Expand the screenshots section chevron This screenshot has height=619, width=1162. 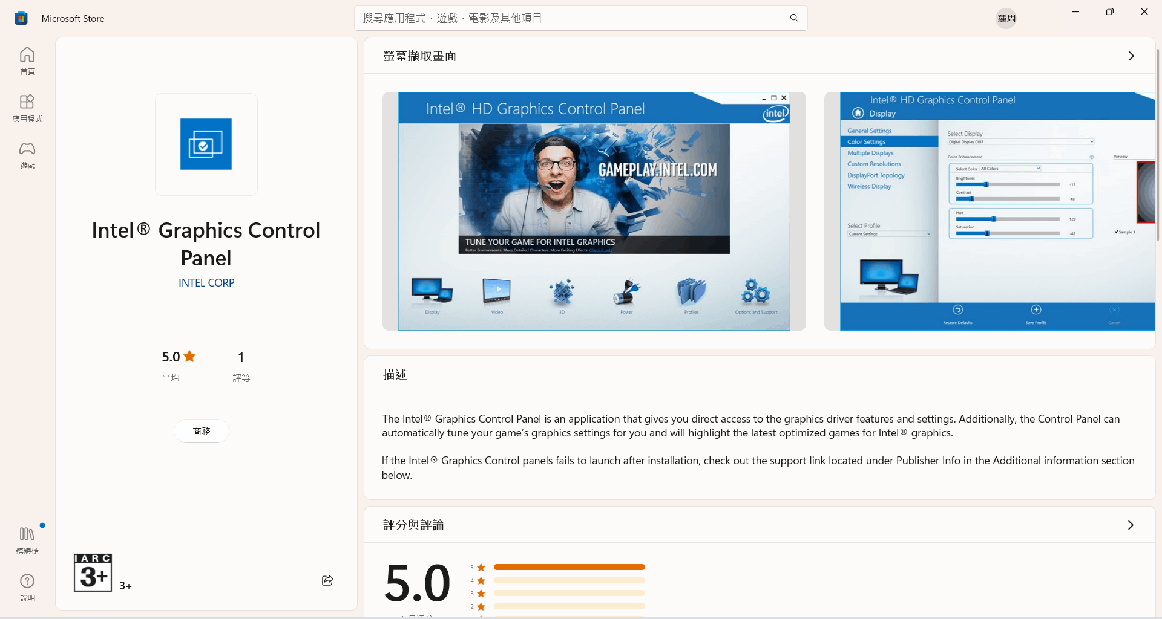click(x=1131, y=56)
